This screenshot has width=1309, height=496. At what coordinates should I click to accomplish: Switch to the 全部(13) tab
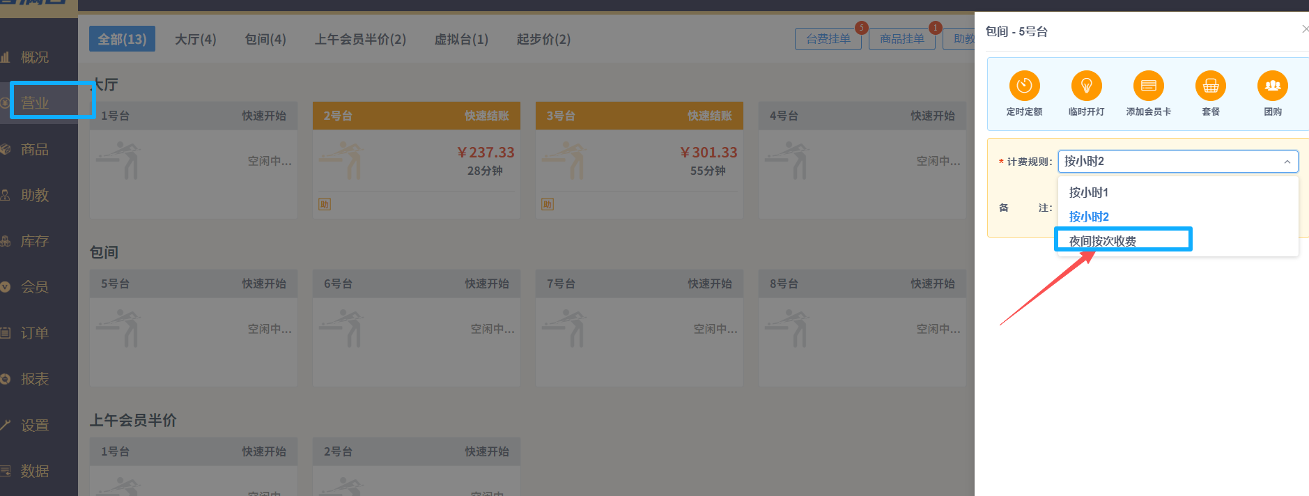pos(122,39)
